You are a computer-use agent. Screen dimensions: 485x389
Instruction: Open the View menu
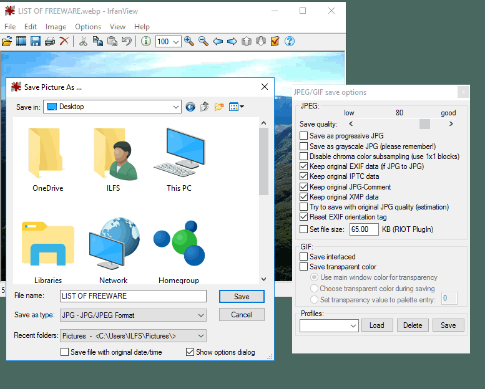tap(117, 27)
